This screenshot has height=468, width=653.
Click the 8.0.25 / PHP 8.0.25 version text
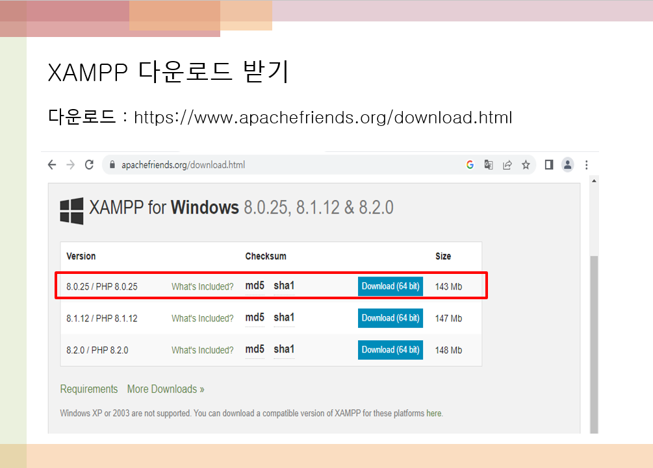tap(101, 287)
